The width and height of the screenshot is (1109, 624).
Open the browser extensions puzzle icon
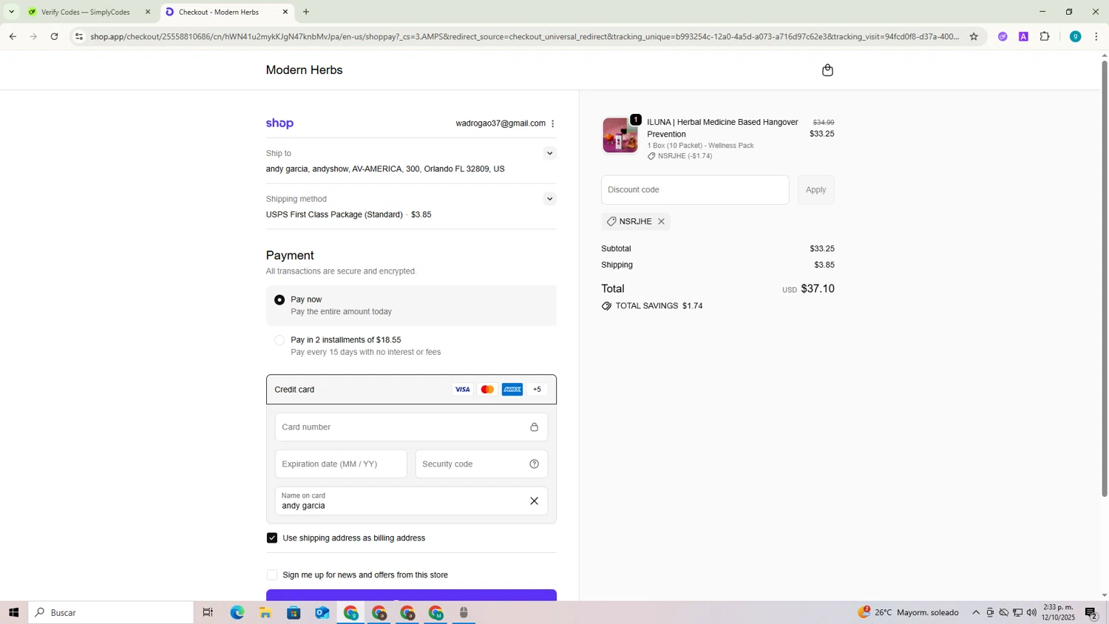[x=1045, y=36]
